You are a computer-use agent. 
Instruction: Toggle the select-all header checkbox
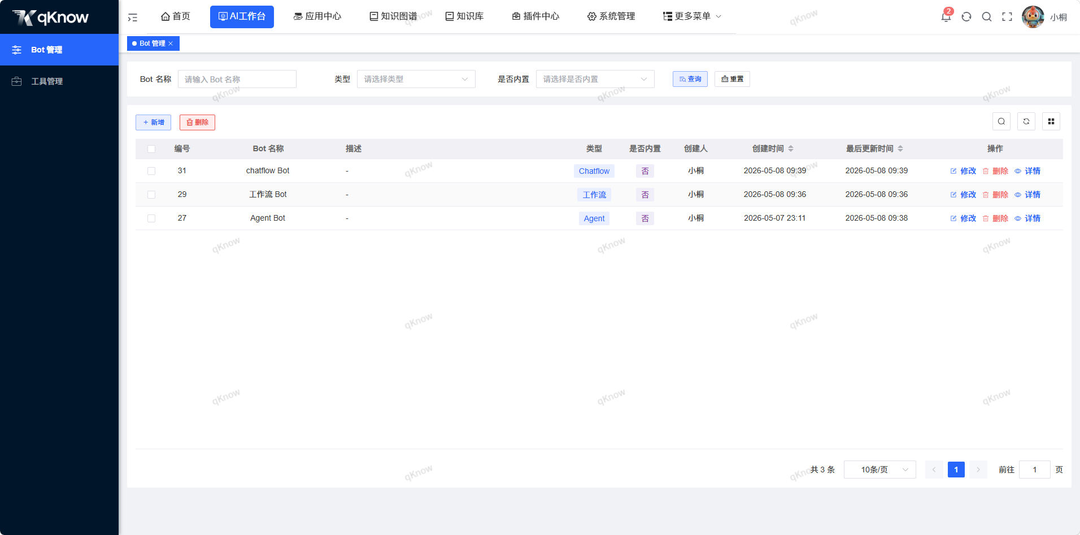point(151,149)
